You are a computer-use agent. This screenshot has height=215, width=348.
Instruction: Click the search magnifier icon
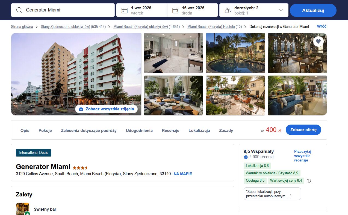(19, 10)
